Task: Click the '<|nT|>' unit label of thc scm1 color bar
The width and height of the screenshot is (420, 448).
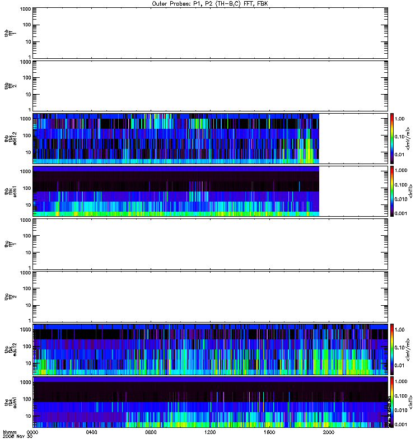Action: tap(410, 402)
